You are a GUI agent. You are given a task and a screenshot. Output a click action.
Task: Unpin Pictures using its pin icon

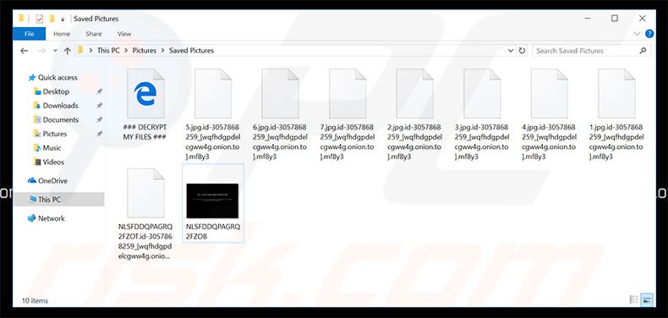[x=99, y=134]
